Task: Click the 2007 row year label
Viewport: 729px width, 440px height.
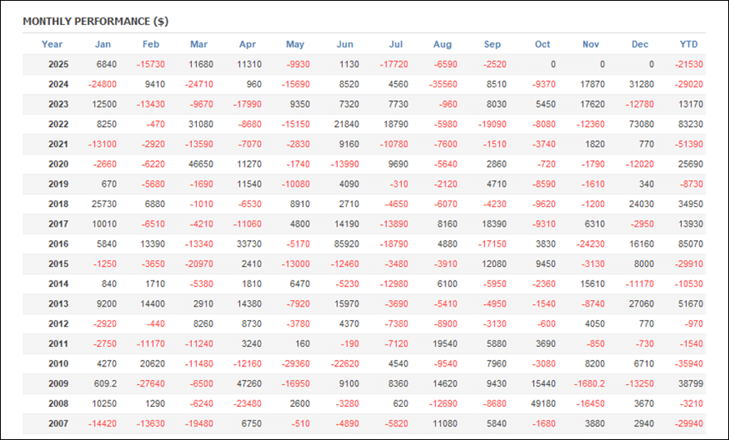Action: click(58, 424)
